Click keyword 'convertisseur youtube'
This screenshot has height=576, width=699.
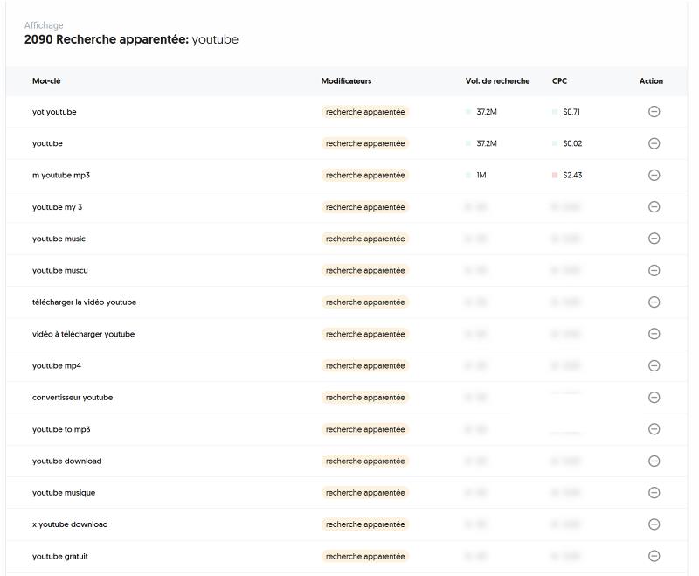(73, 398)
